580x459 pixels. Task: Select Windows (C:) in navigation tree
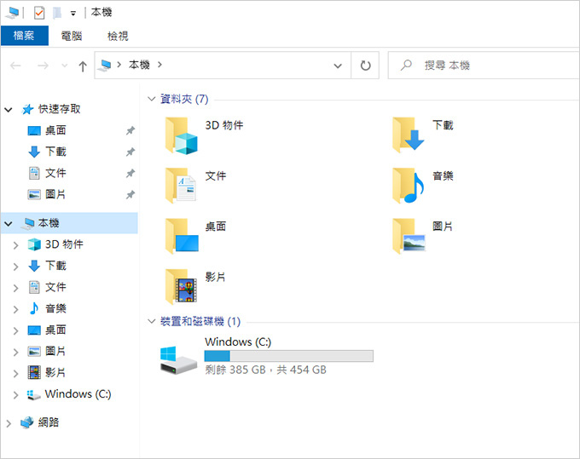[78, 394]
